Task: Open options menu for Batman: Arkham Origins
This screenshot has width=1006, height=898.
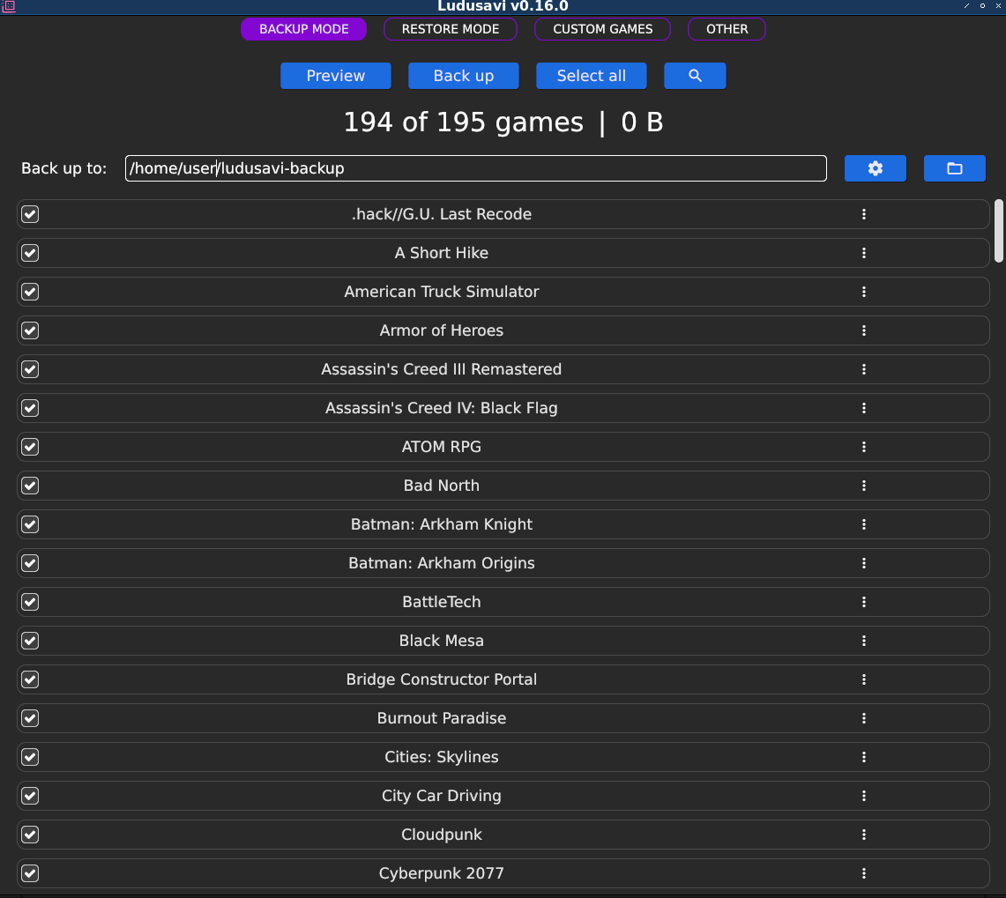Action: coord(864,563)
